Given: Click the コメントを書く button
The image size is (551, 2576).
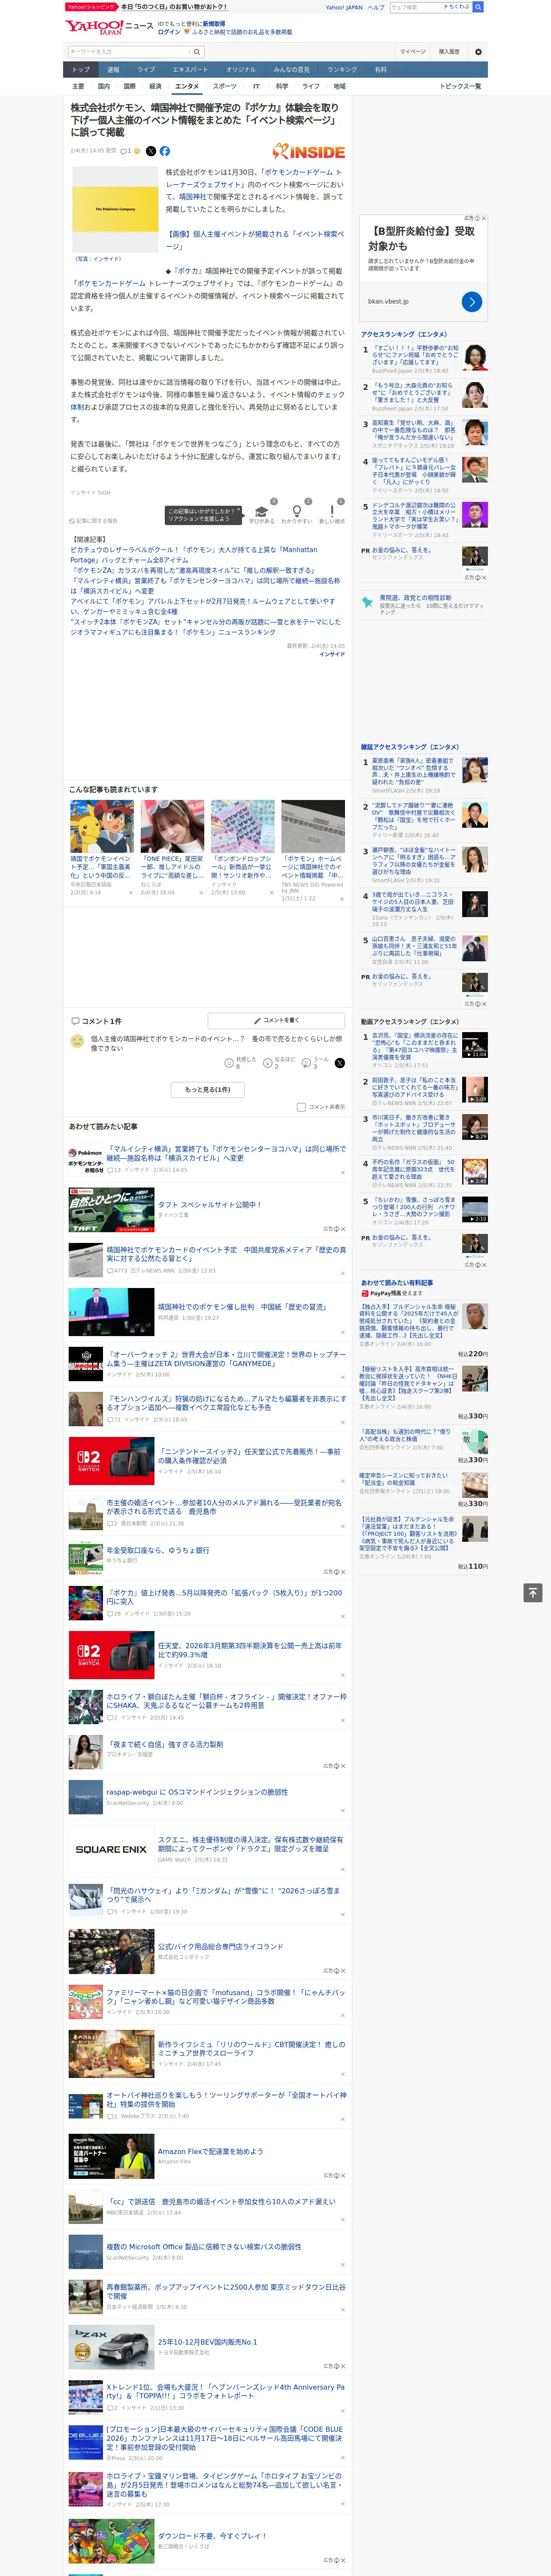Looking at the screenshot, I should [x=276, y=1020].
